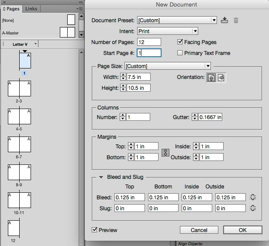Image resolution: width=269 pixels, height=246 pixels.
Task: Toggle the bleed chain link icon
Action: tap(253, 197)
